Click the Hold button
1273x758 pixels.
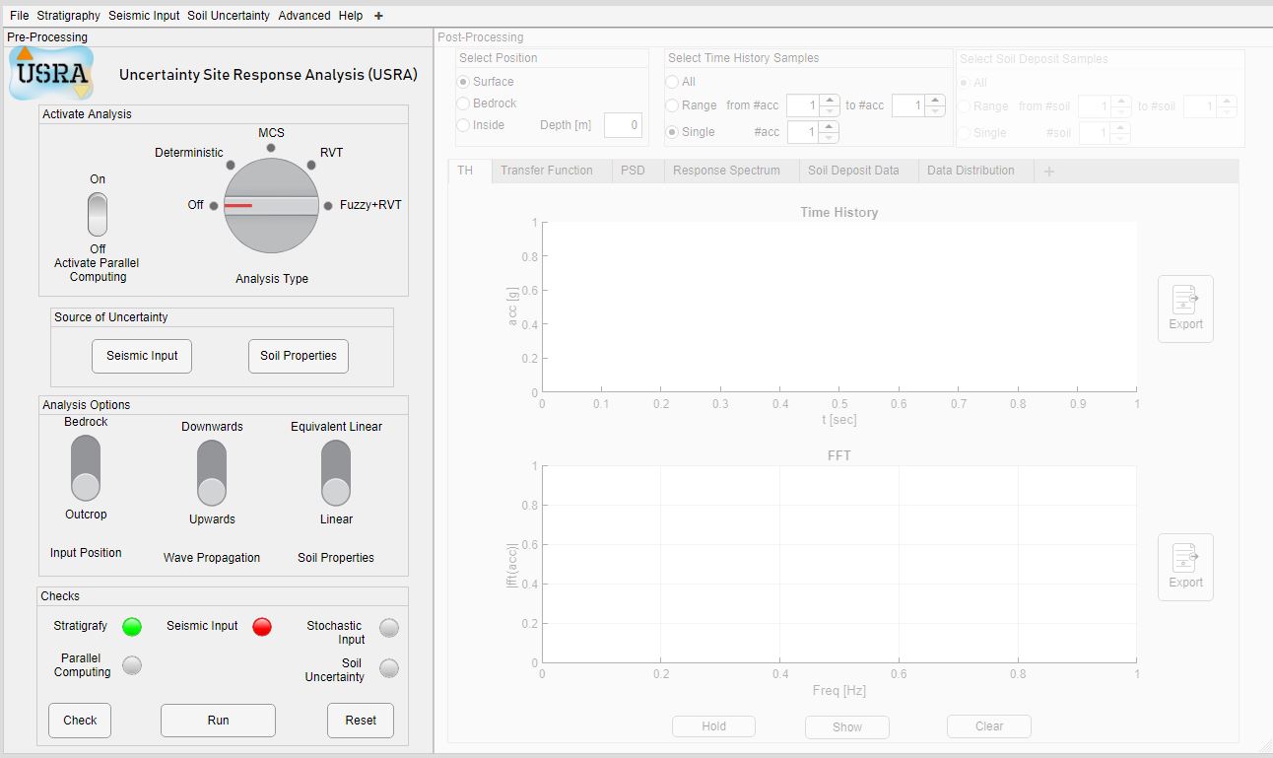coord(714,726)
